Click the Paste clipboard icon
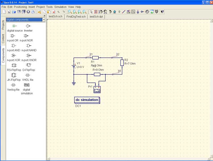Image resolution: width=213 pixels, height=161 pixels. point(49,12)
